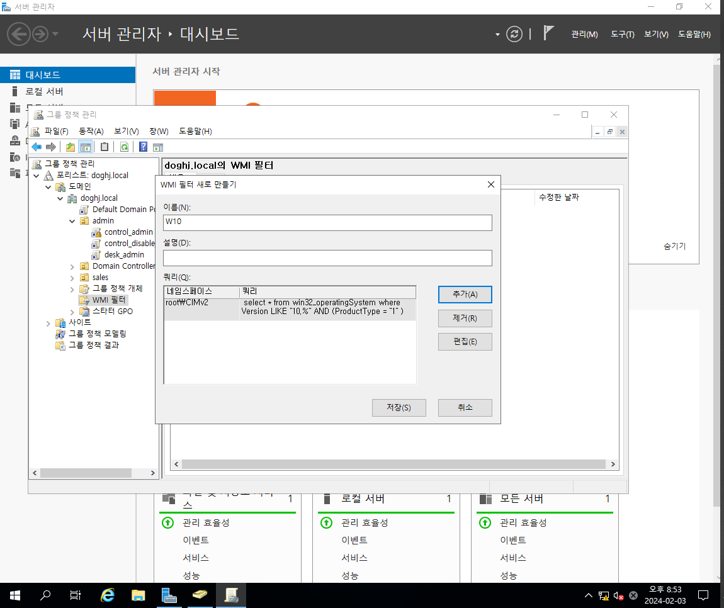
Task: Expand the 그룹 정책 개체 node
Action: click(72, 290)
